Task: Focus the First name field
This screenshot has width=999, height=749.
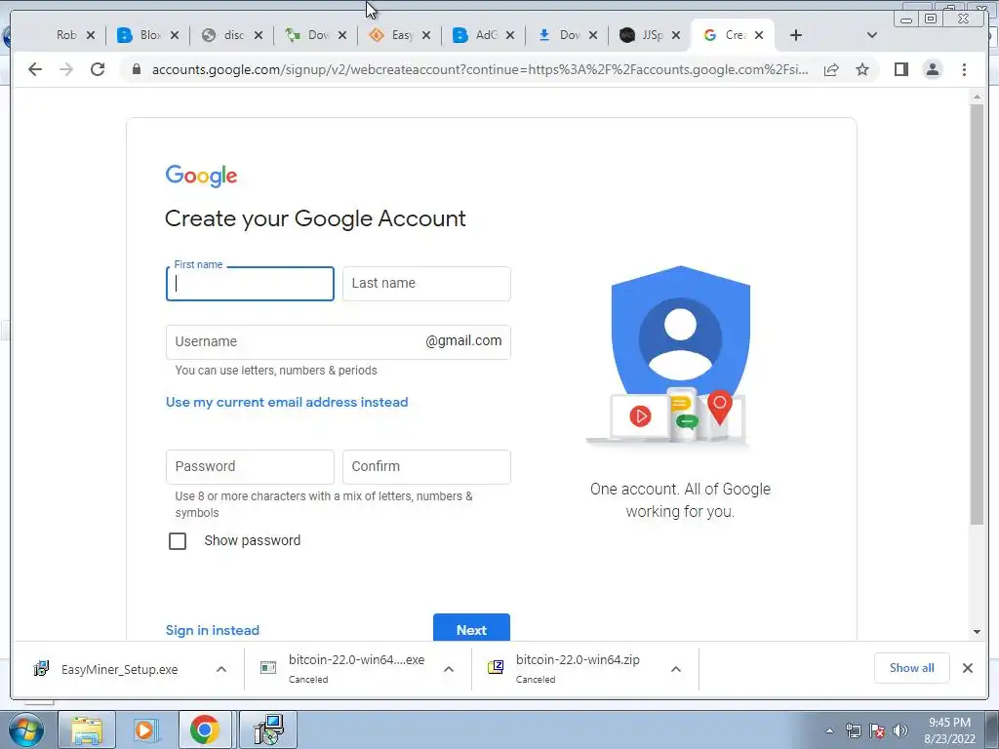Action: pyautogui.click(x=250, y=284)
